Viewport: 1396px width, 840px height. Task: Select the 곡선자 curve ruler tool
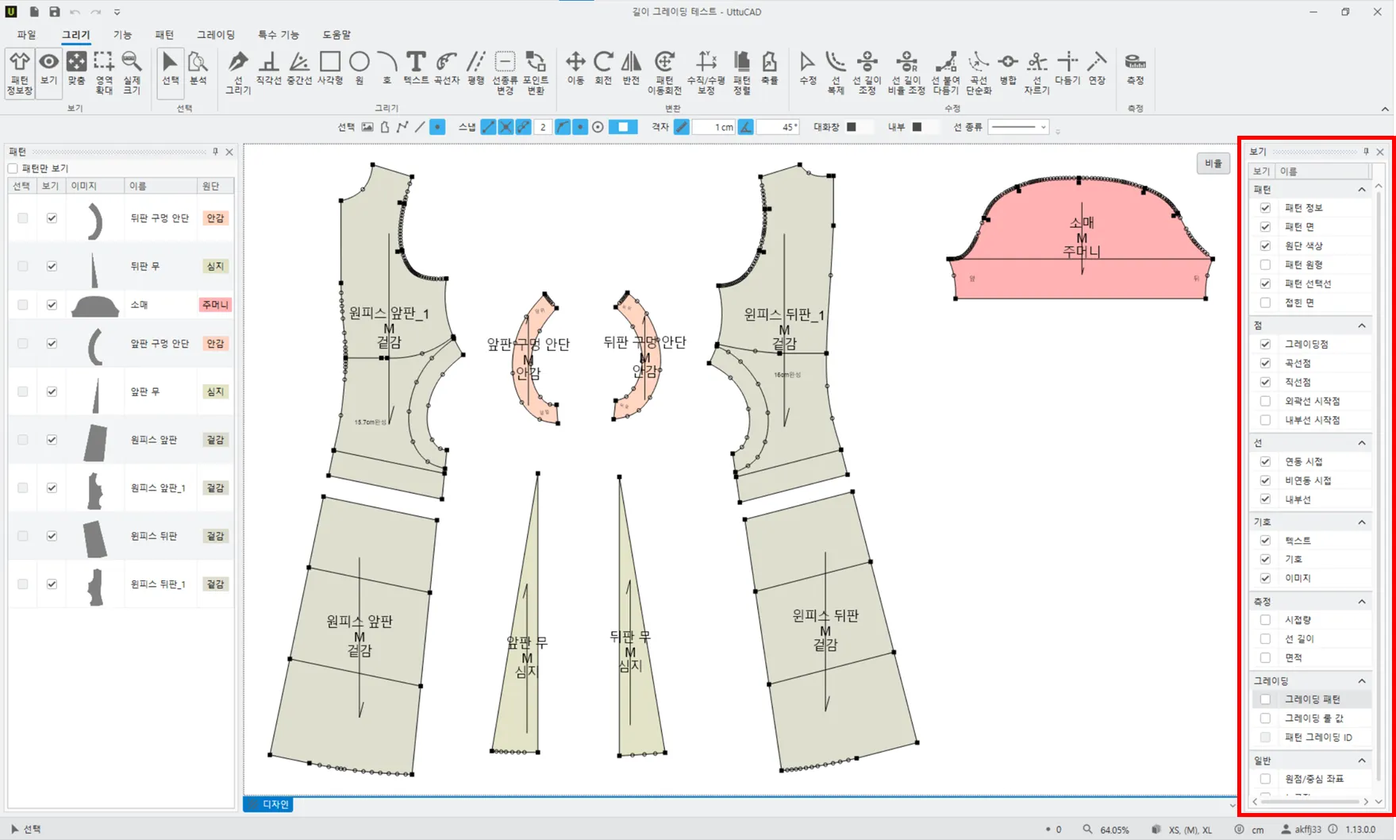[447, 69]
